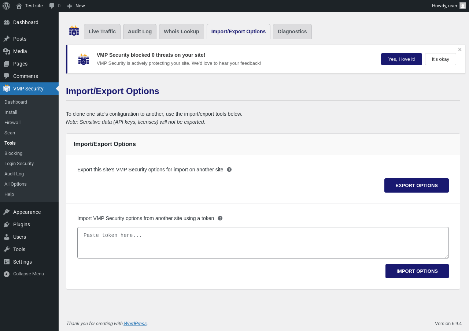
Task: Click the Pages icon in sidebar
Action: tap(7, 64)
